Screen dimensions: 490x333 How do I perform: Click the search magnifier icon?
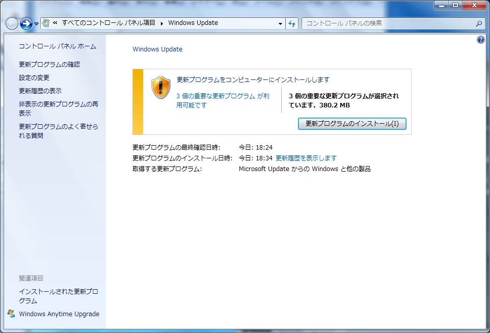[479, 23]
